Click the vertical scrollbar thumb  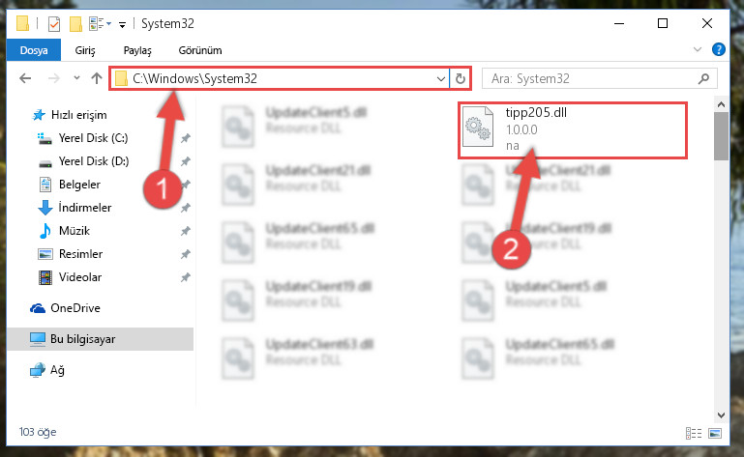pos(721,136)
